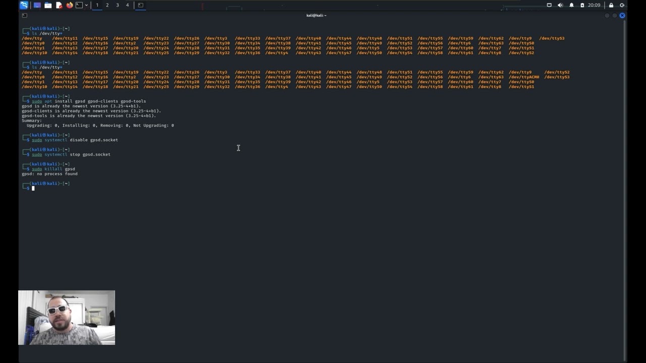Open the file manager from the panel

pyautogui.click(x=48, y=5)
